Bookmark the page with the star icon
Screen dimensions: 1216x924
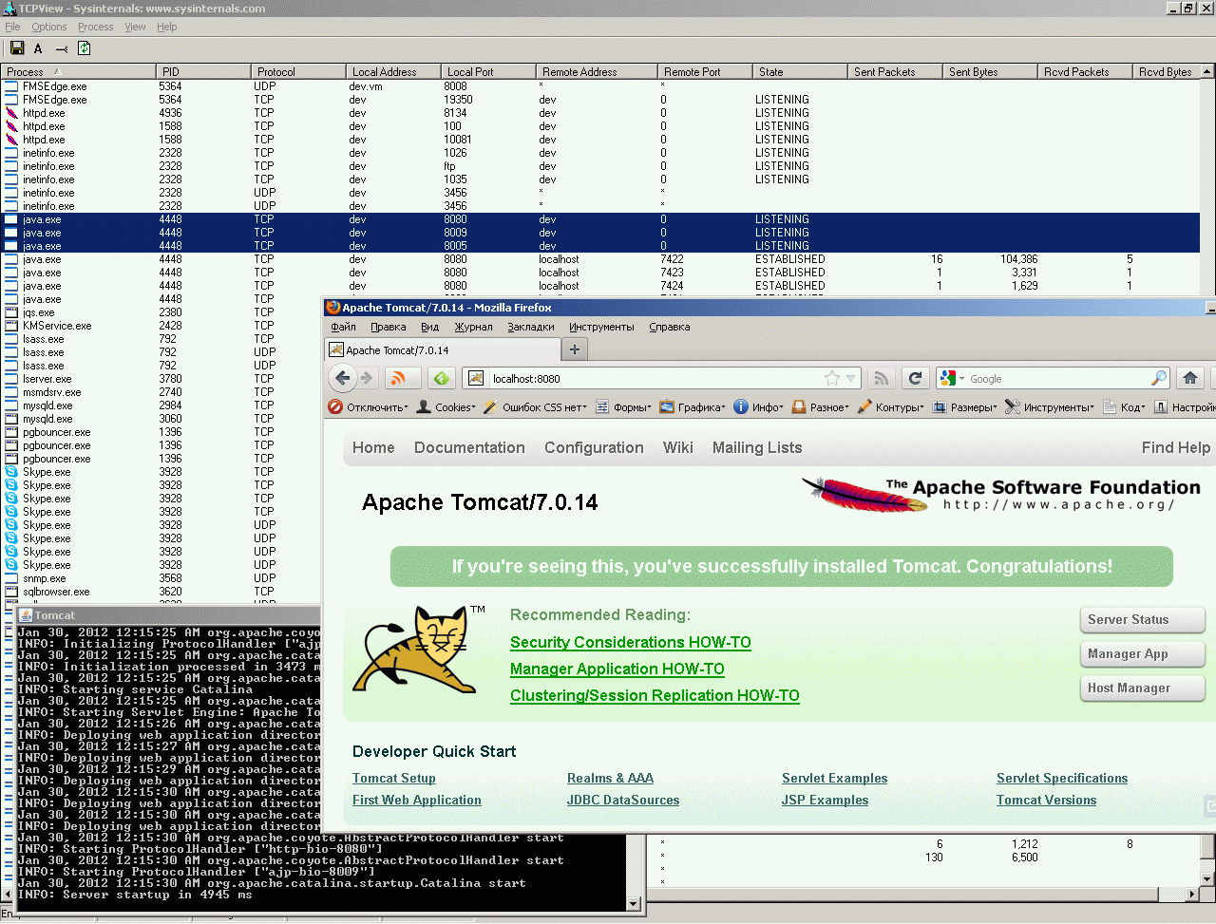[832, 378]
